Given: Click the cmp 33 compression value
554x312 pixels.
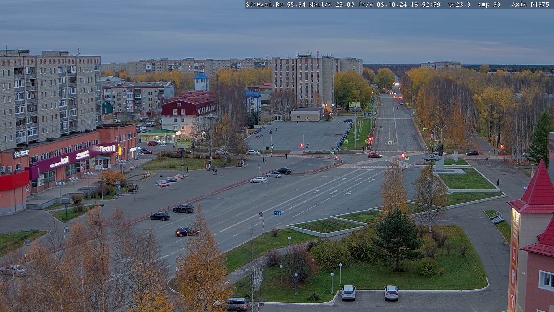Looking at the screenshot, I should pos(489,4).
